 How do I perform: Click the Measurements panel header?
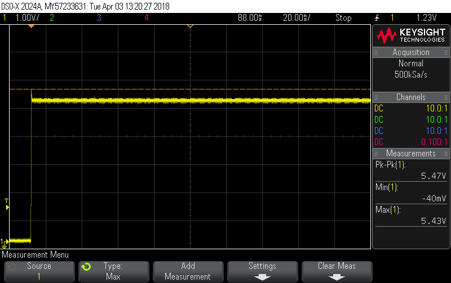pos(411,153)
